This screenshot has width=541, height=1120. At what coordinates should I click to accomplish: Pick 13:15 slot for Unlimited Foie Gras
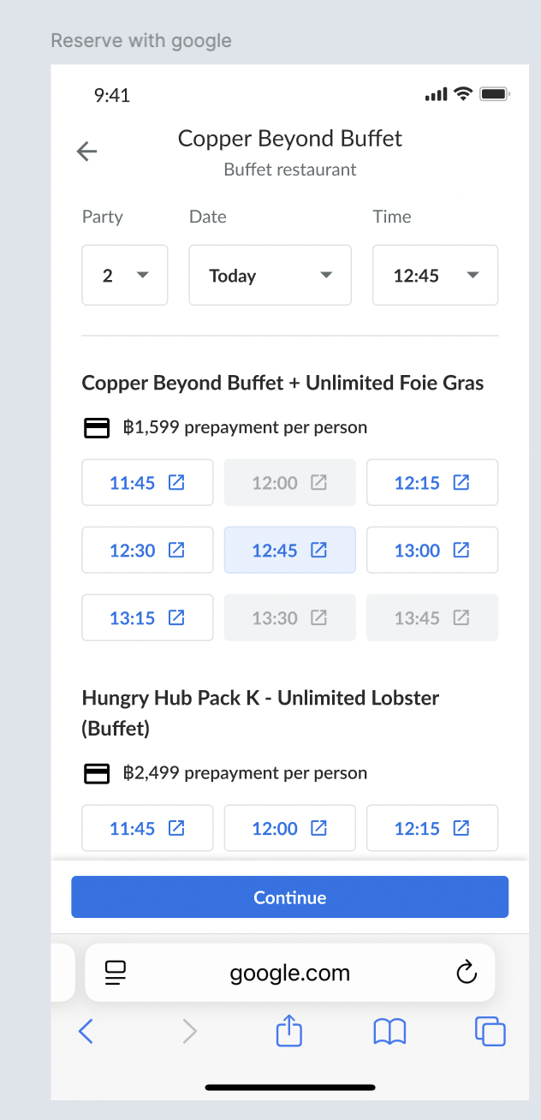click(147, 618)
